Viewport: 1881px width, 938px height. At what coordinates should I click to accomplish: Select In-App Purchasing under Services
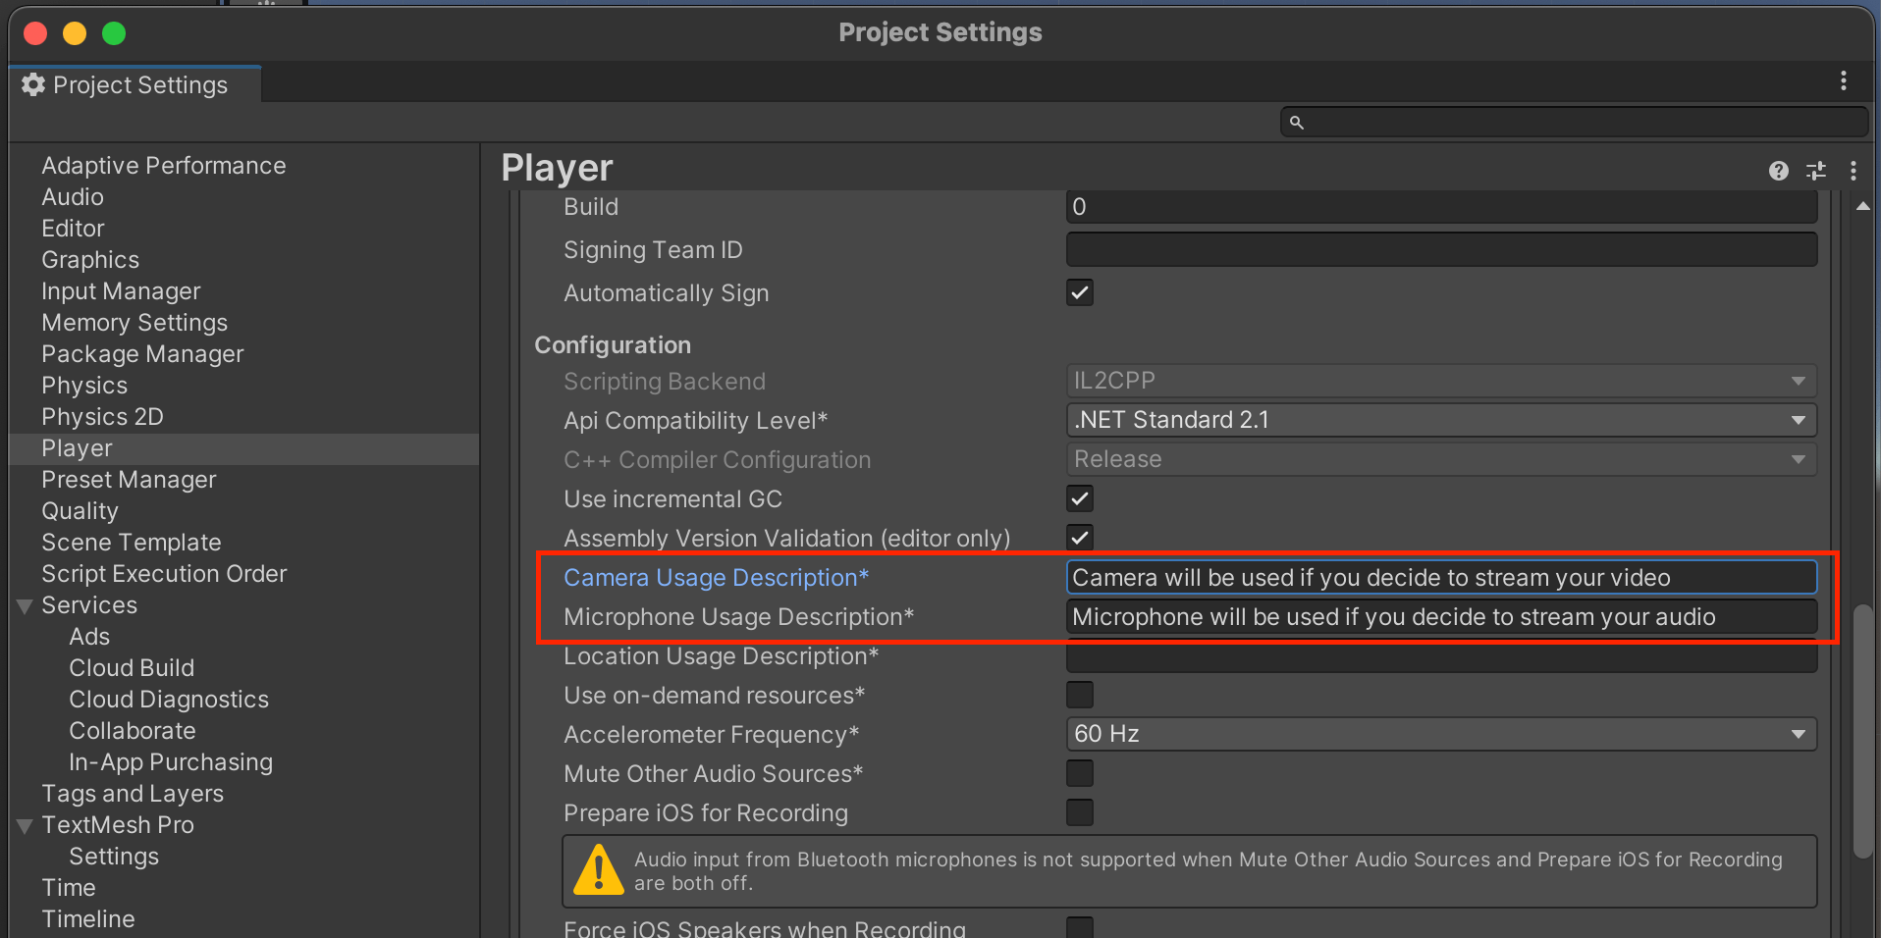point(170,761)
